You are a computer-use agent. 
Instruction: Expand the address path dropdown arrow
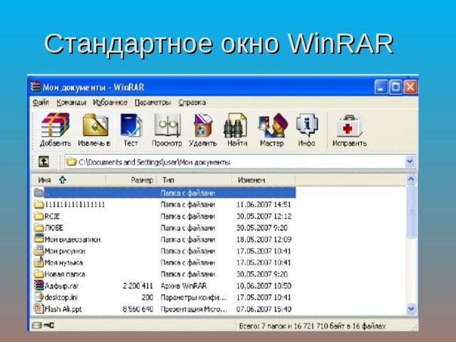tap(410, 162)
